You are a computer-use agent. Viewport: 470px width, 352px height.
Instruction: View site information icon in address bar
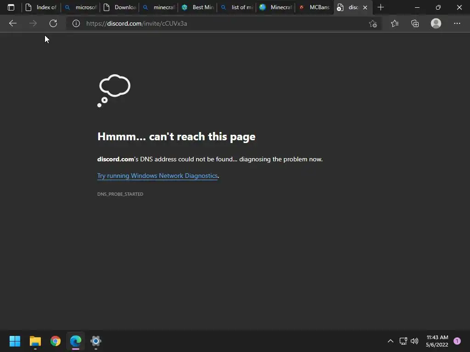(76, 23)
